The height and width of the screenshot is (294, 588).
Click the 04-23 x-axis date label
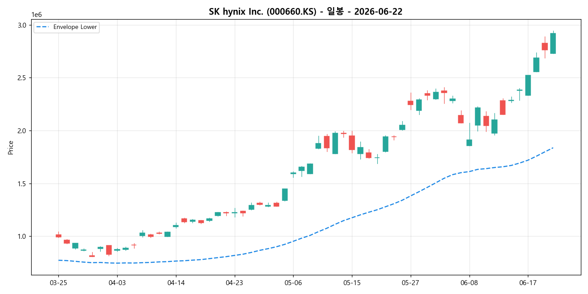click(234, 282)
